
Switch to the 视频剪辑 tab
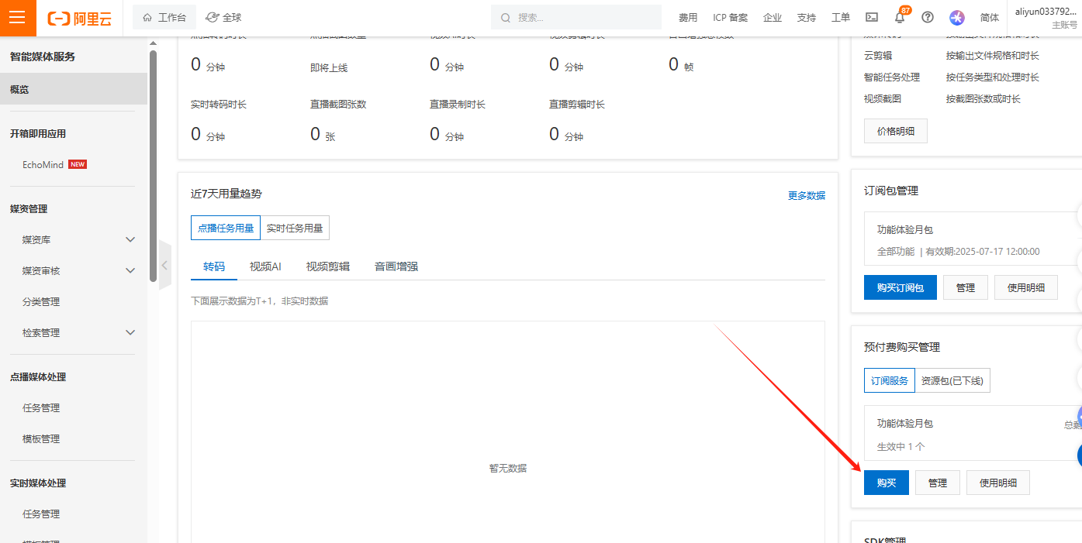pyautogui.click(x=328, y=266)
